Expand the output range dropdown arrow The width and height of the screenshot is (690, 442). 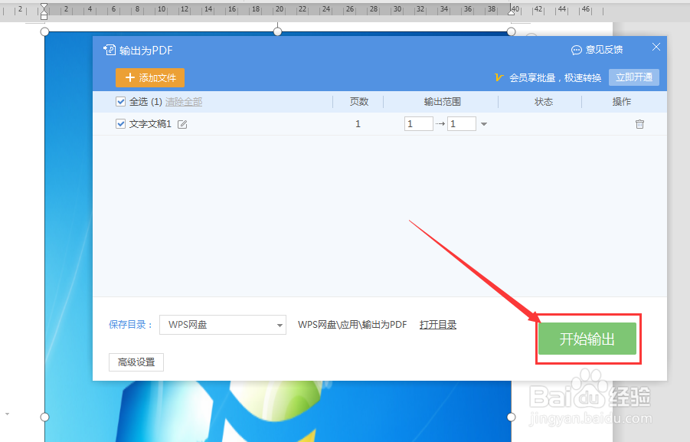pyautogui.click(x=486, y=123)
